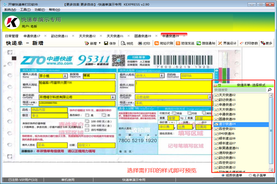Click the 签名 sender signature field
Image resolution: width=277 pixels, height=184 pixels.
point(52,145)
